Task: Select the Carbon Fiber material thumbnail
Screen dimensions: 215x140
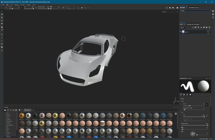Action: [x=69, y=116]
